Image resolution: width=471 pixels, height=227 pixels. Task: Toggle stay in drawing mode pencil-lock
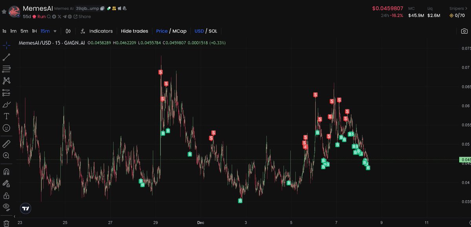coord(6,183)
